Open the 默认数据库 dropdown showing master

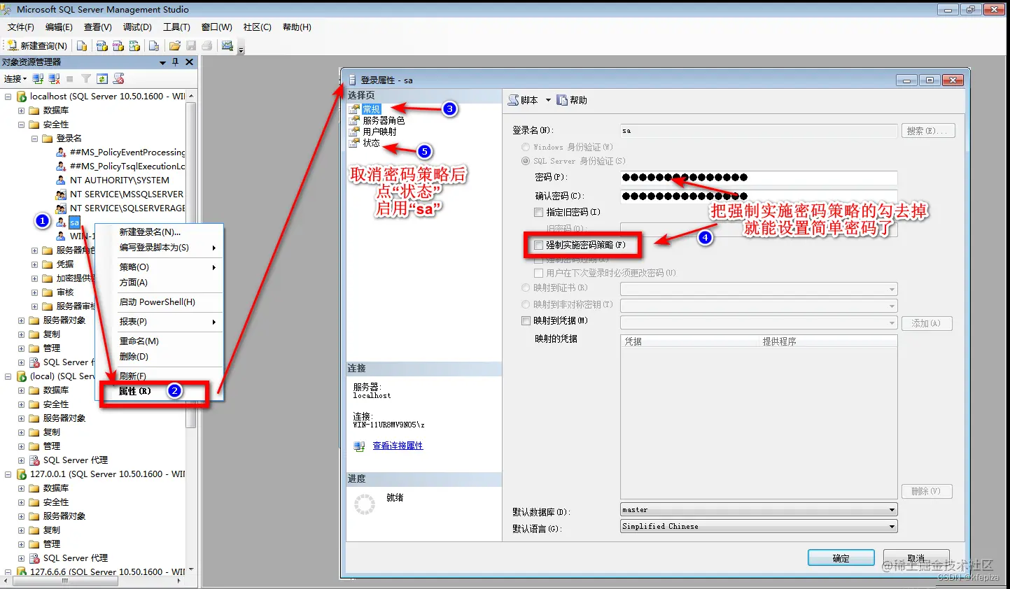pos(759,509)
